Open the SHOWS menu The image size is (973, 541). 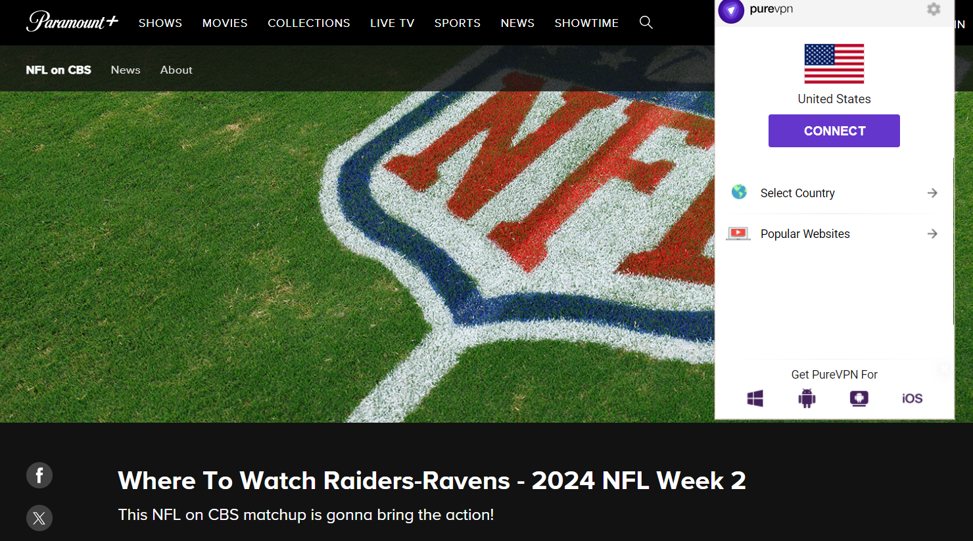(160, 23)
